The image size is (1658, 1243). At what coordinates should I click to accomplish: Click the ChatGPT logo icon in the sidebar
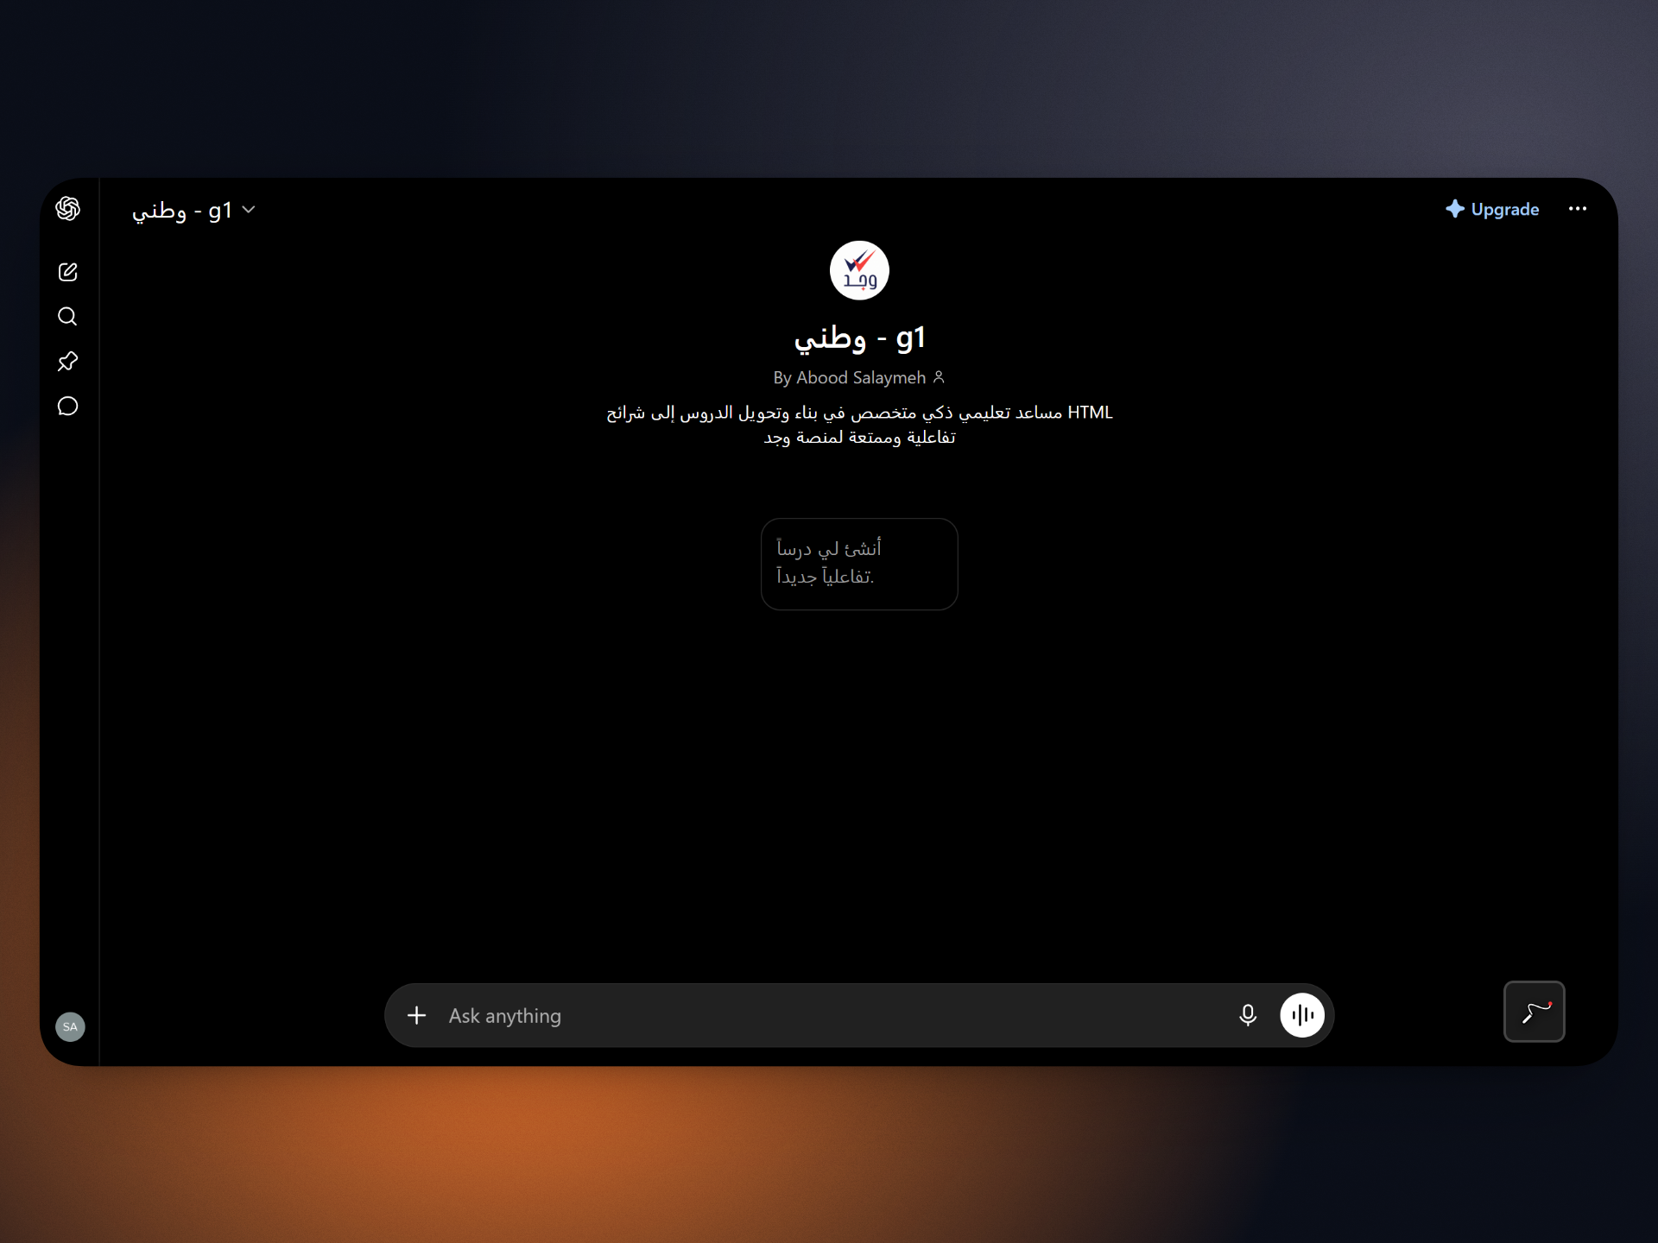point(68,209)
